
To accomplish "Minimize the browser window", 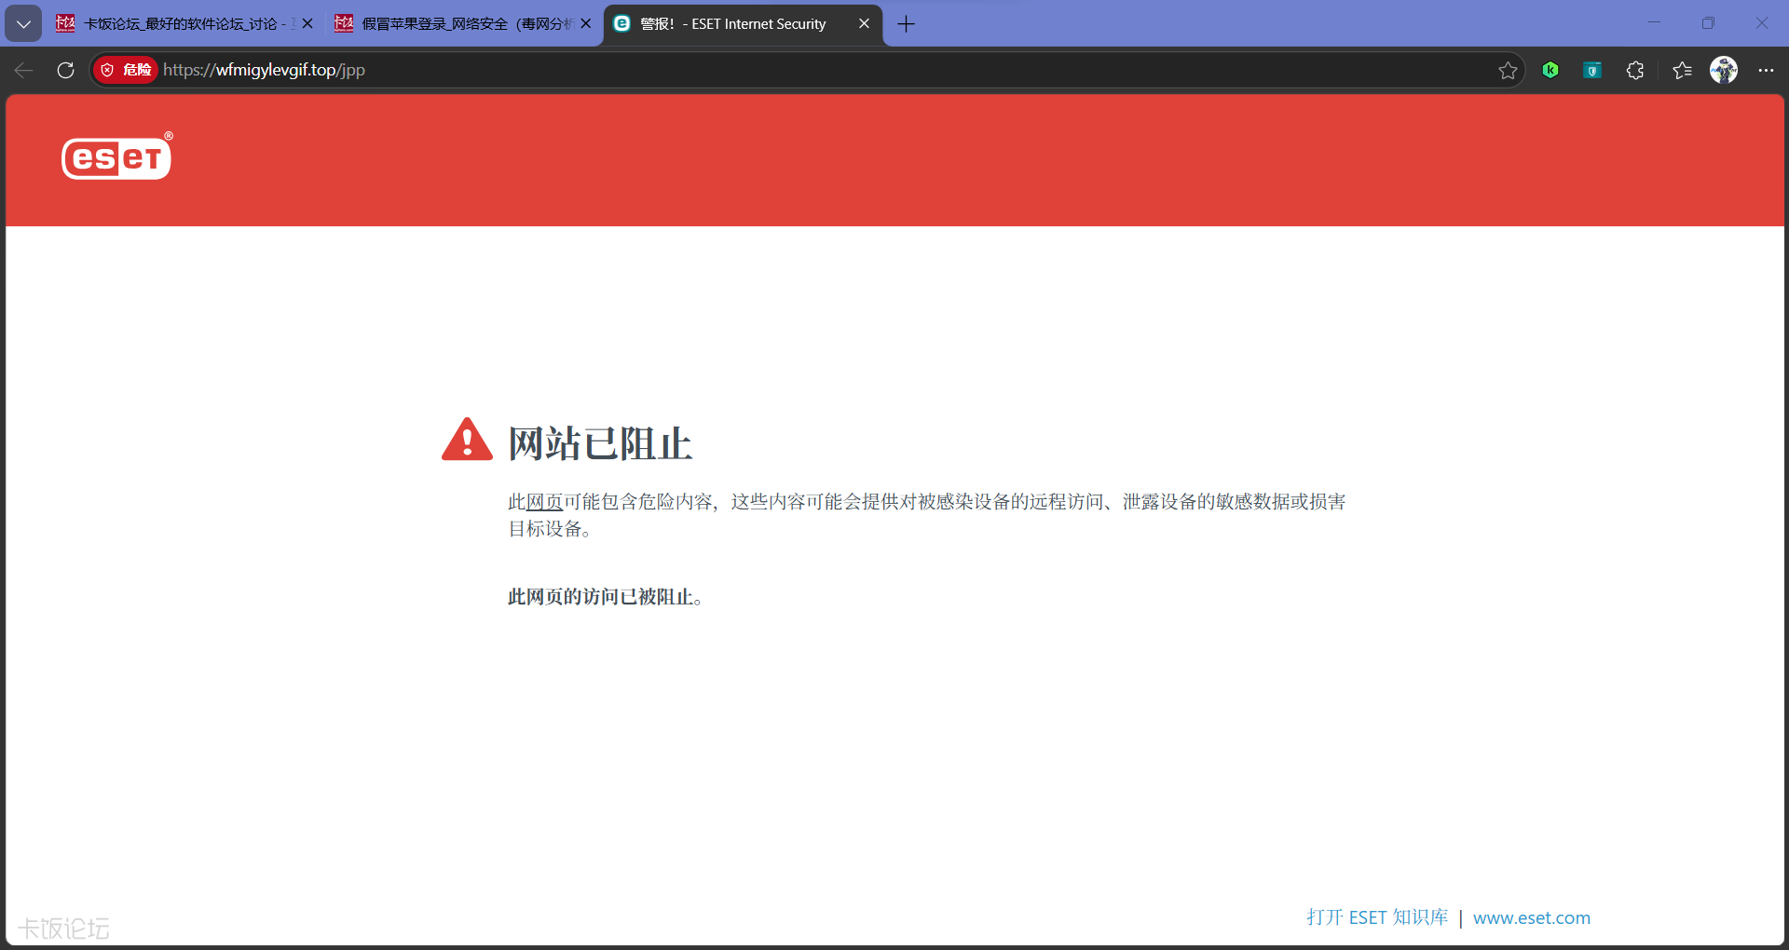I will pos(1654,23).
